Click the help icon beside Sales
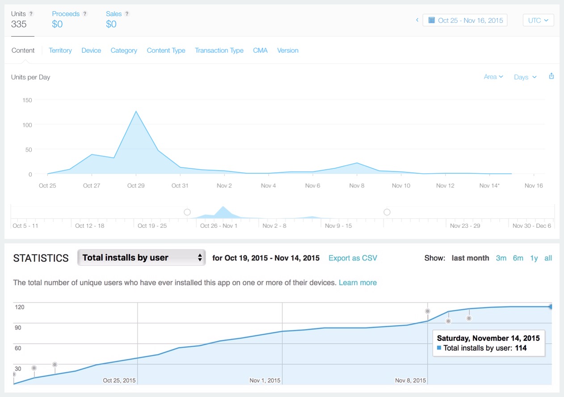564x397 pixels. (127, 14)
